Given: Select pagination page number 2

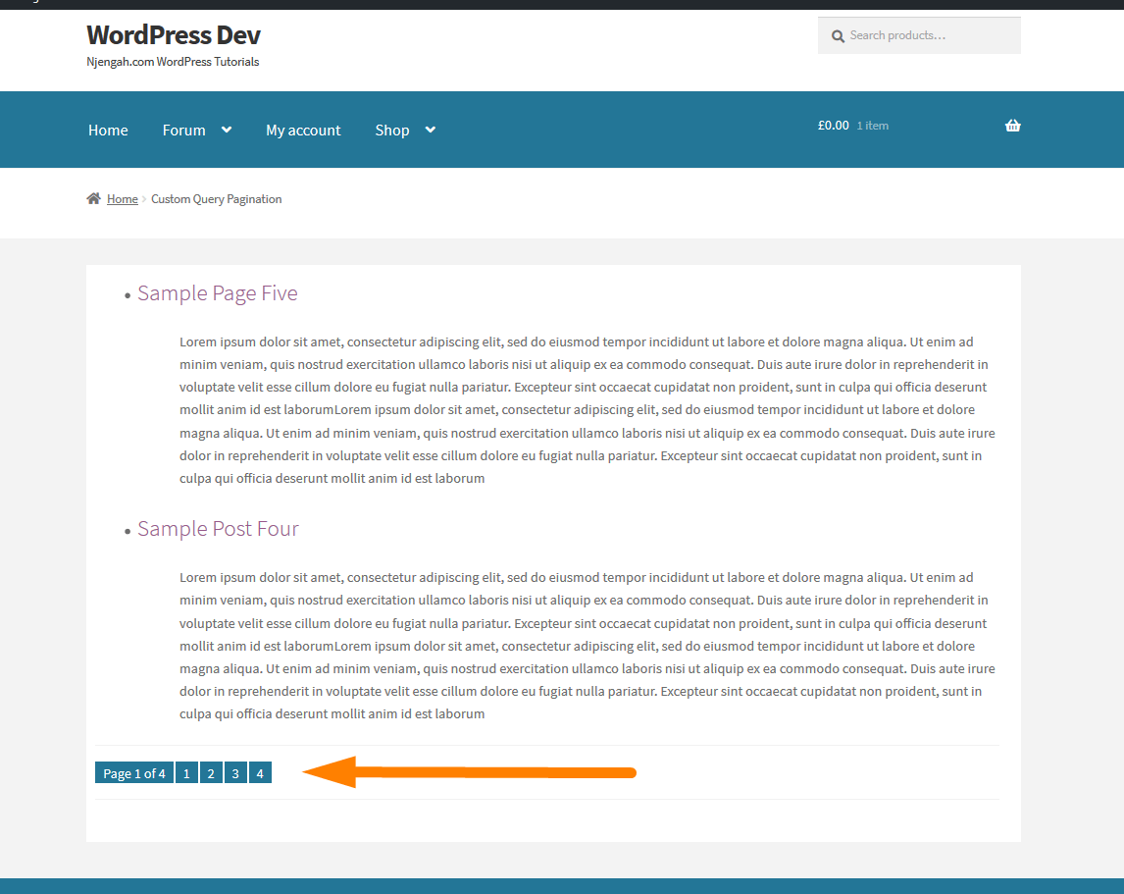Looking at the screenshot, I should pos(211,772).
